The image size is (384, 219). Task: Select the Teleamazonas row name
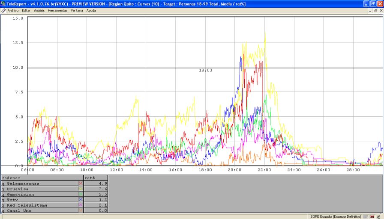[23, 183]
